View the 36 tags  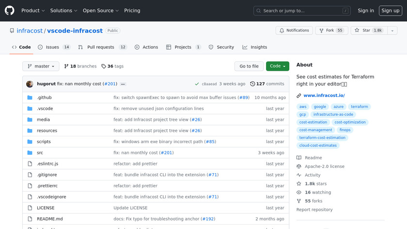(x=112, y=66)
